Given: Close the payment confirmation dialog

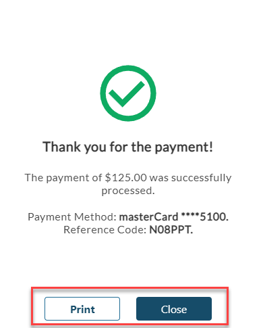Looking at the screenshot, I should point(174,308).
